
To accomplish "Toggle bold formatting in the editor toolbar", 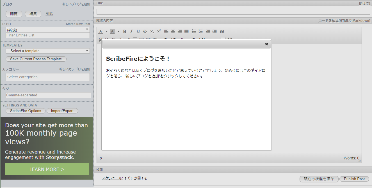I will (125, 31).
